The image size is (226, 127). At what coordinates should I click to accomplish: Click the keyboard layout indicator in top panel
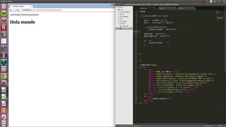pyautogui.click(x=211, y=1)
